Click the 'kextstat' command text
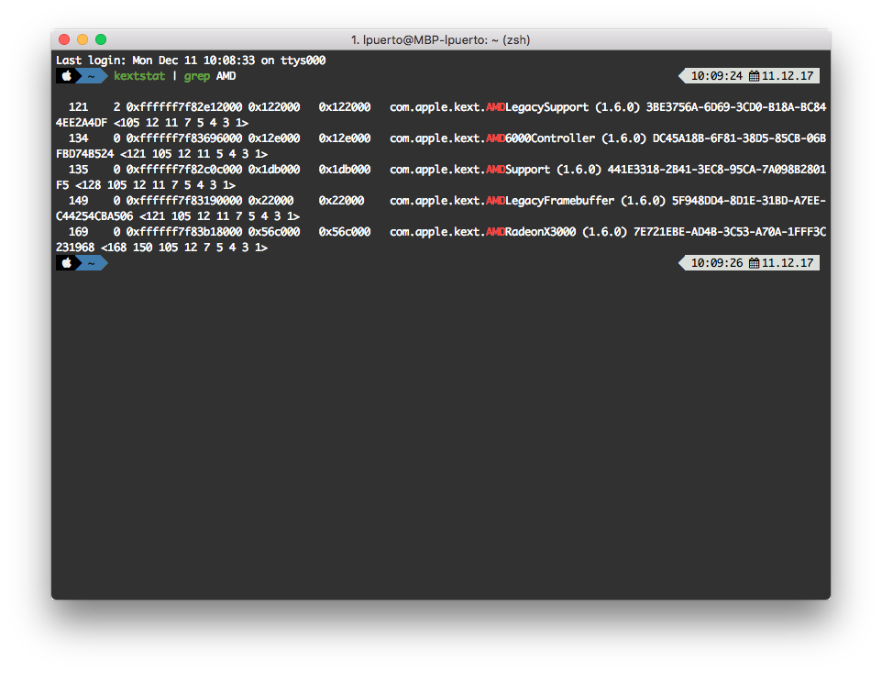Viewport: 882px width, 673px height. click(139, 76)
